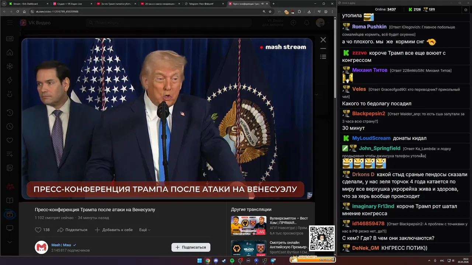Click Drkons D username in chat
Screen dimensions: 472x265
[363, 174]
